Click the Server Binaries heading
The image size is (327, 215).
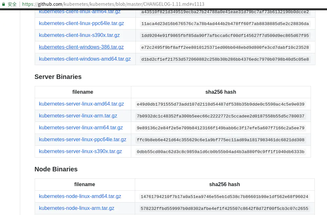58,77
